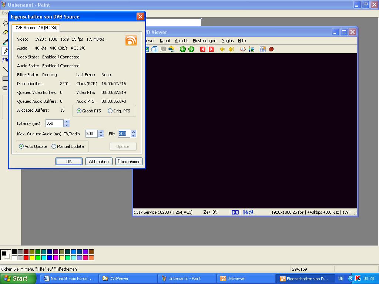
Task: Select the Orig. PTS radio button
Action: tap(110, 111)
